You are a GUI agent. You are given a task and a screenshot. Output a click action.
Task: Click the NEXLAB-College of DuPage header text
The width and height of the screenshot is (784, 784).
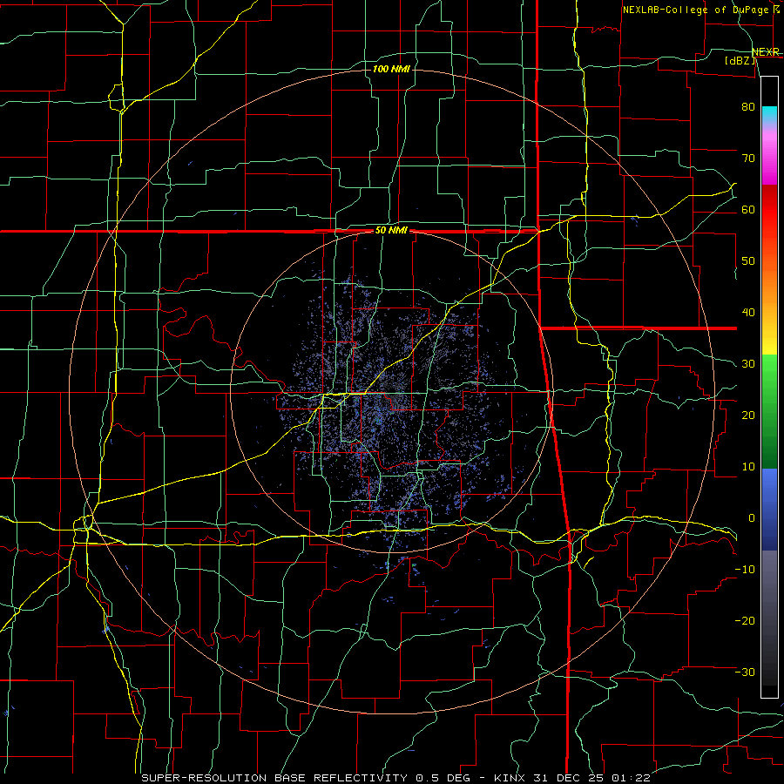coord(695,10)
